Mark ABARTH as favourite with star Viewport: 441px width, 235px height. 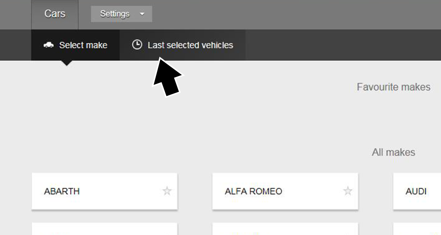[167, 191]
